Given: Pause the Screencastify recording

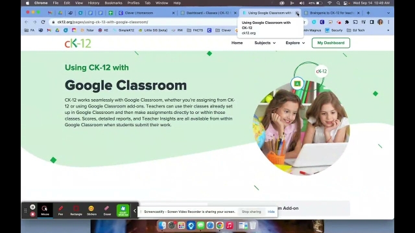Looking at the screenshot, I should (32, 207).
